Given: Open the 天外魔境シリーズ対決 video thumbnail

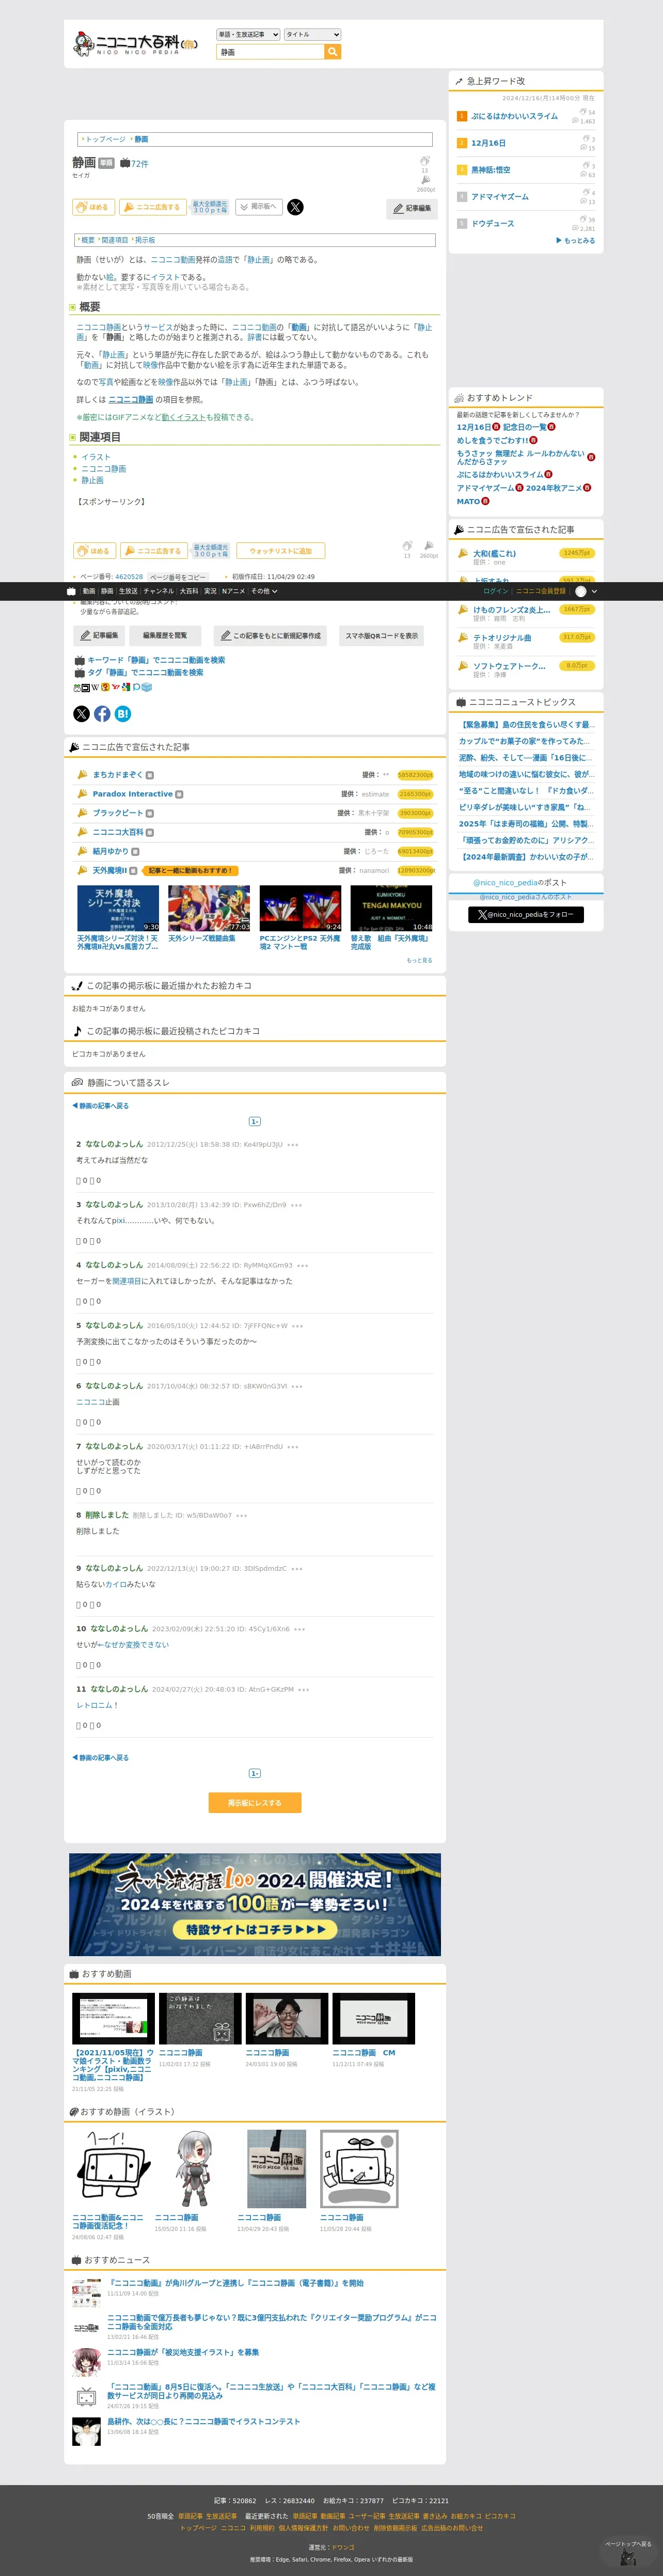Looking at the screenshot, I should point(118,909).
